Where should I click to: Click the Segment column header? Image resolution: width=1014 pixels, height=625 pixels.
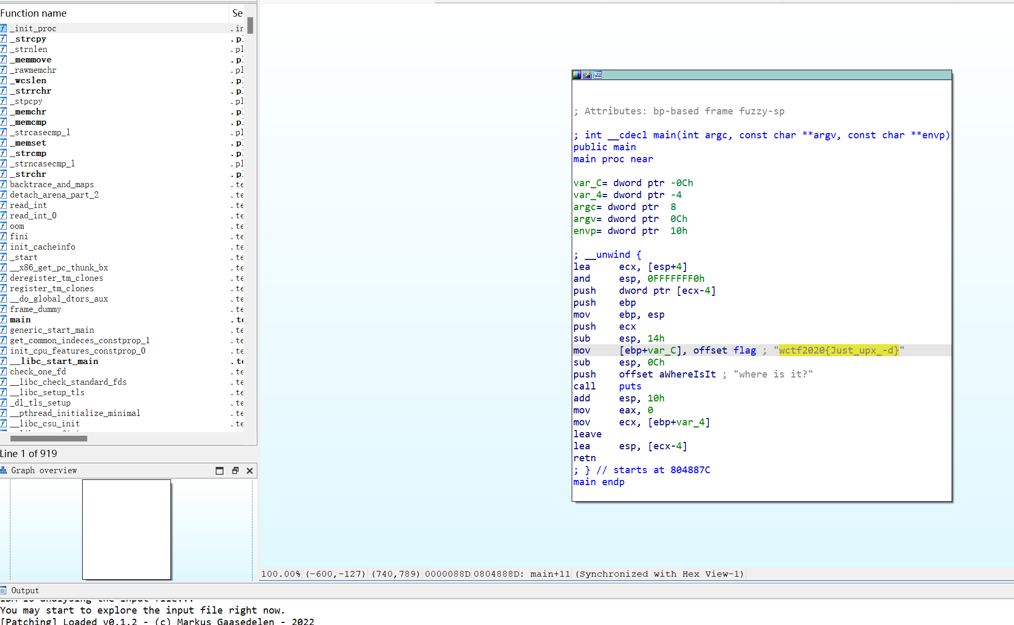pos(237,13)
